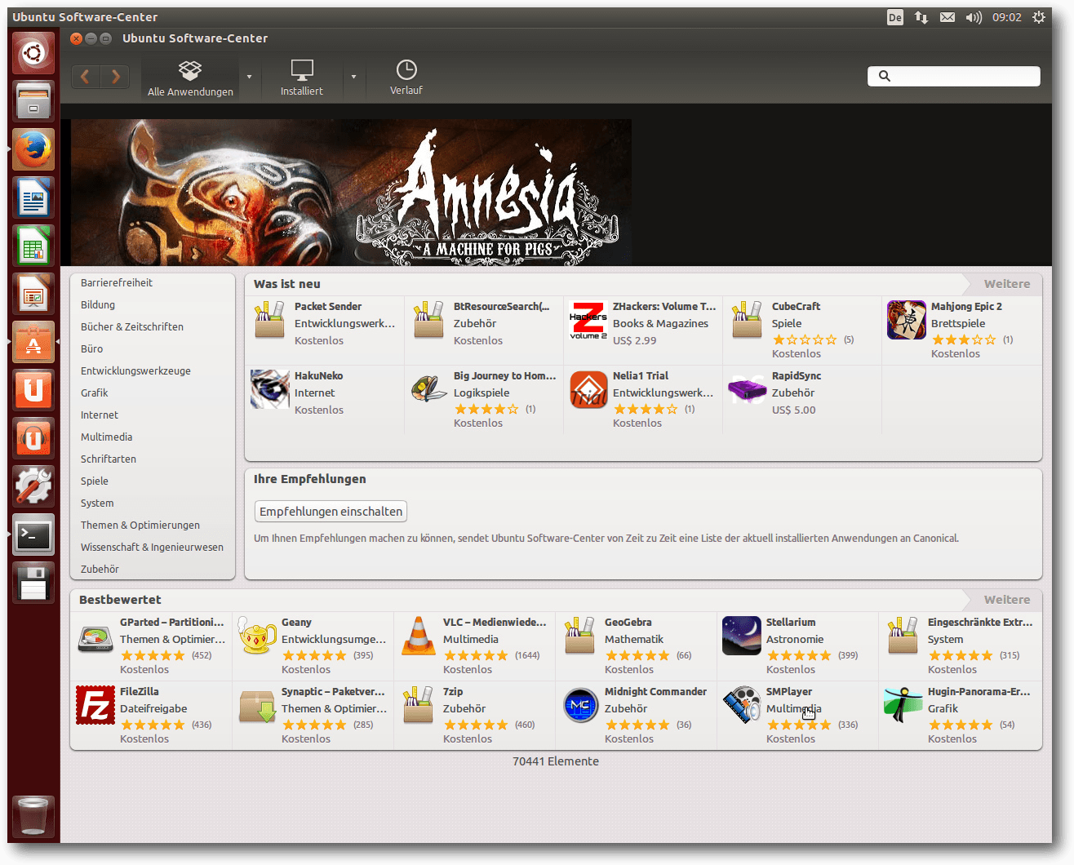
Task: Open the GParted disk icon
Action: point(95,638)
